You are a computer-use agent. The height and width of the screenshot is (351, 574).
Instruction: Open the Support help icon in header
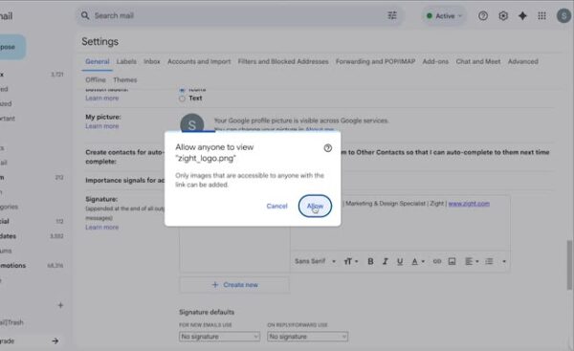pyautogui.click(x=483, y=15)
